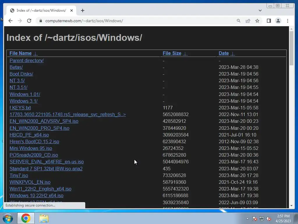Click the page scrollbar thumb
The image size is (298, 224).
tap(291, 48)
